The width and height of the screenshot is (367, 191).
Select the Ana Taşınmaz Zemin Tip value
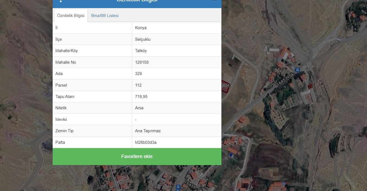pos(148,131)
